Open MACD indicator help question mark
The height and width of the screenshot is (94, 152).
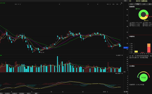tap(121, 74)
